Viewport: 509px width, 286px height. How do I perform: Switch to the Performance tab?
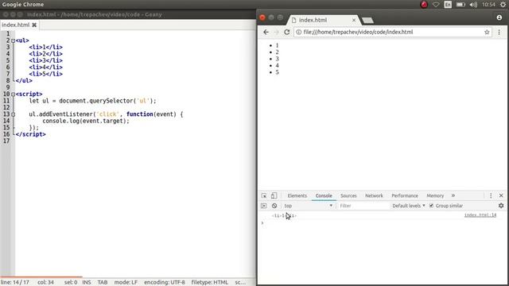point(405,196)
